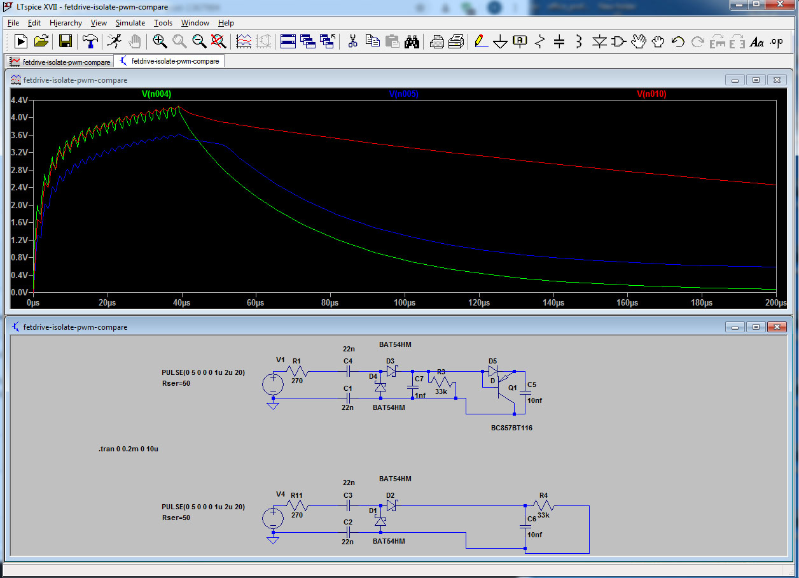
Task: Click the Find binoculars icon
Action: 412,41
